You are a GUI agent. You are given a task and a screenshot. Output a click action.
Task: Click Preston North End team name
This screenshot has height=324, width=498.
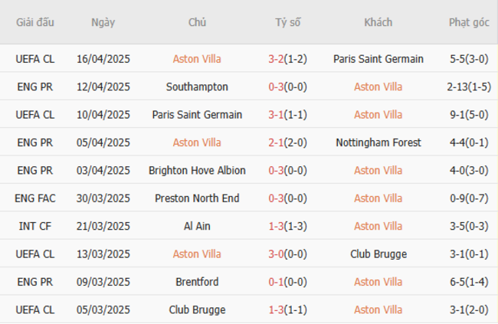(x=197, y=198)
